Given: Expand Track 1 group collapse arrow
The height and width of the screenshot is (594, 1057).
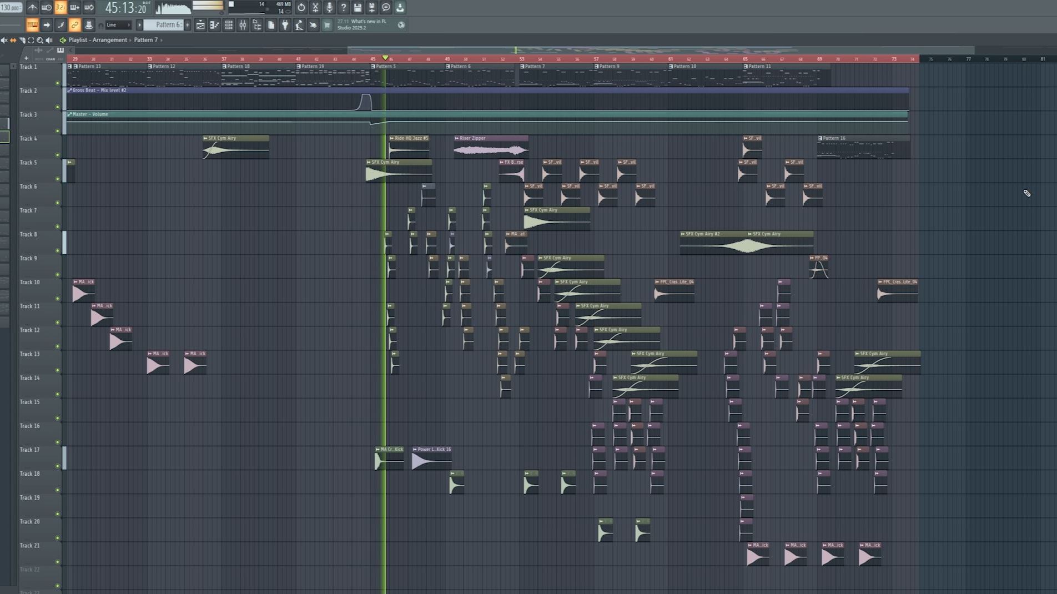Looking at the screenshot, I should pos(13,67).
